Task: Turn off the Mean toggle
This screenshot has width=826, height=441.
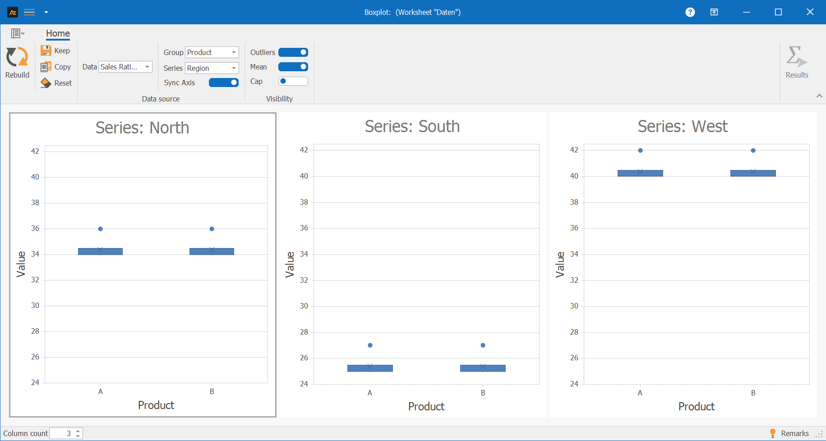Action: [293, 67]
